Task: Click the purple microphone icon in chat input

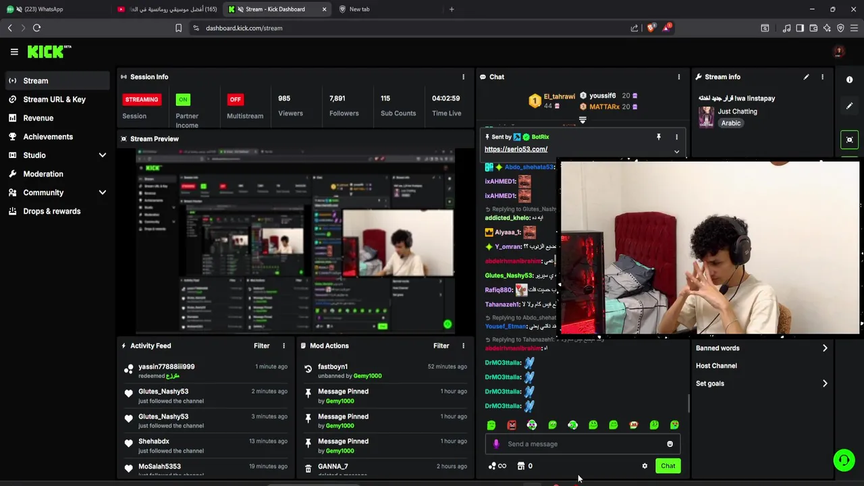Action: pyautogui.click(x=496, y=444)
